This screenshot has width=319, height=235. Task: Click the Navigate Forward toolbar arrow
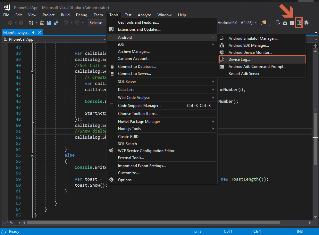(x=21, y=23)
